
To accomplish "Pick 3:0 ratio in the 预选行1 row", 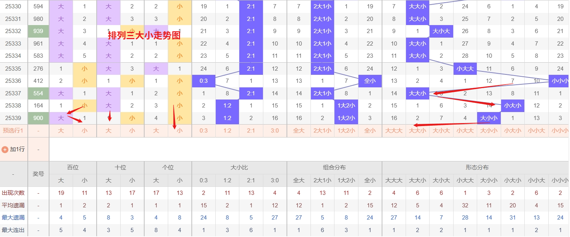I will (x=275, y=131).
